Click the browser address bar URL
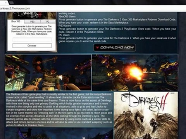This screenshot has width=186, height=139. click(x=15, y=8)
